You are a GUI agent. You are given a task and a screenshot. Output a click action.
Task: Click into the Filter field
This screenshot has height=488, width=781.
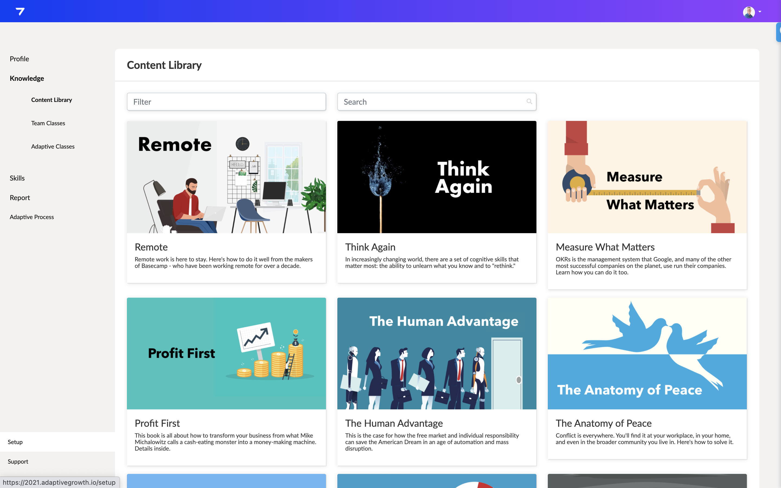tap(226, 102)
